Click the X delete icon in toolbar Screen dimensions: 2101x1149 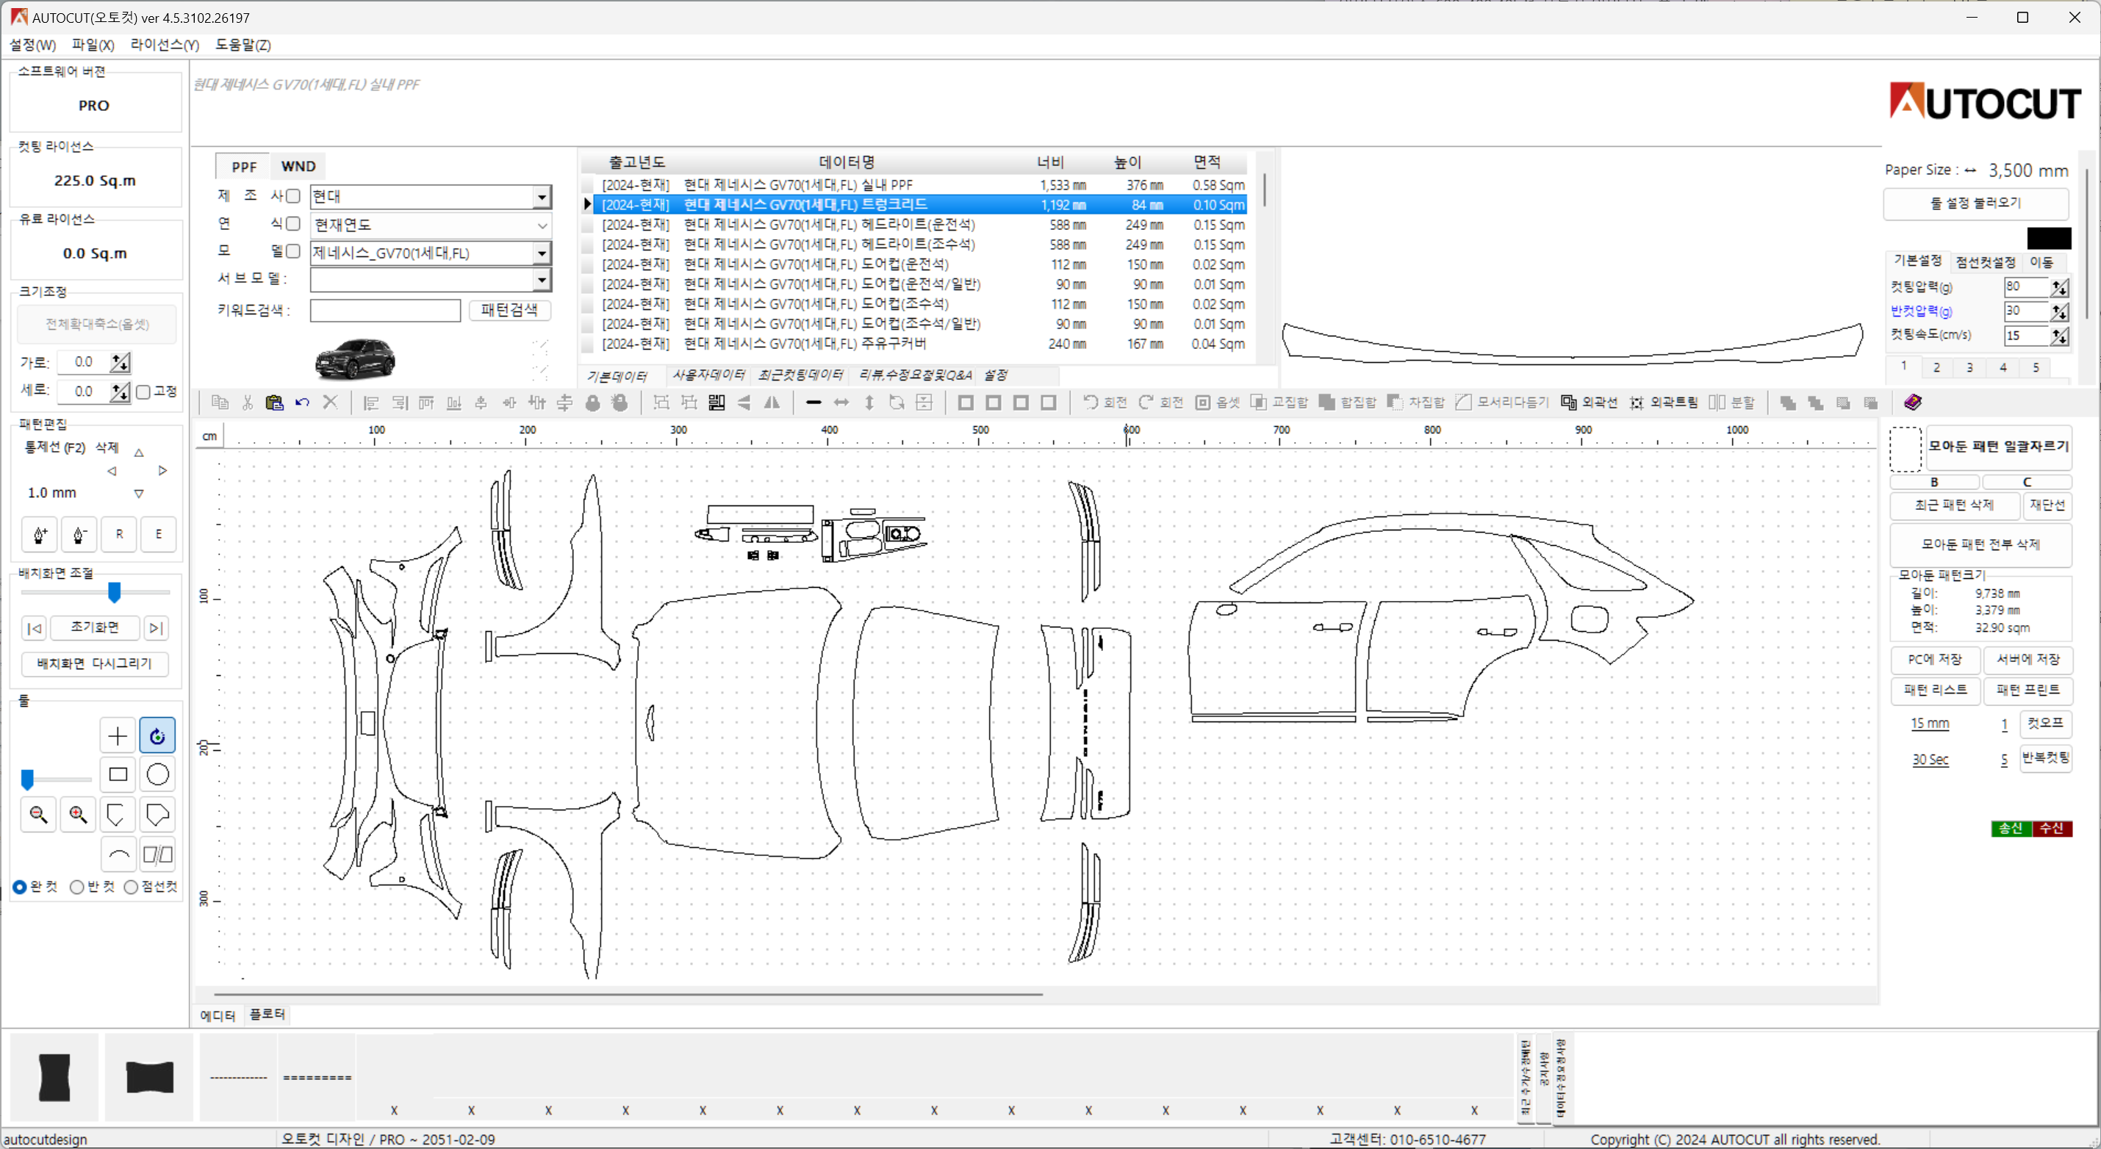tap(329, 402)
